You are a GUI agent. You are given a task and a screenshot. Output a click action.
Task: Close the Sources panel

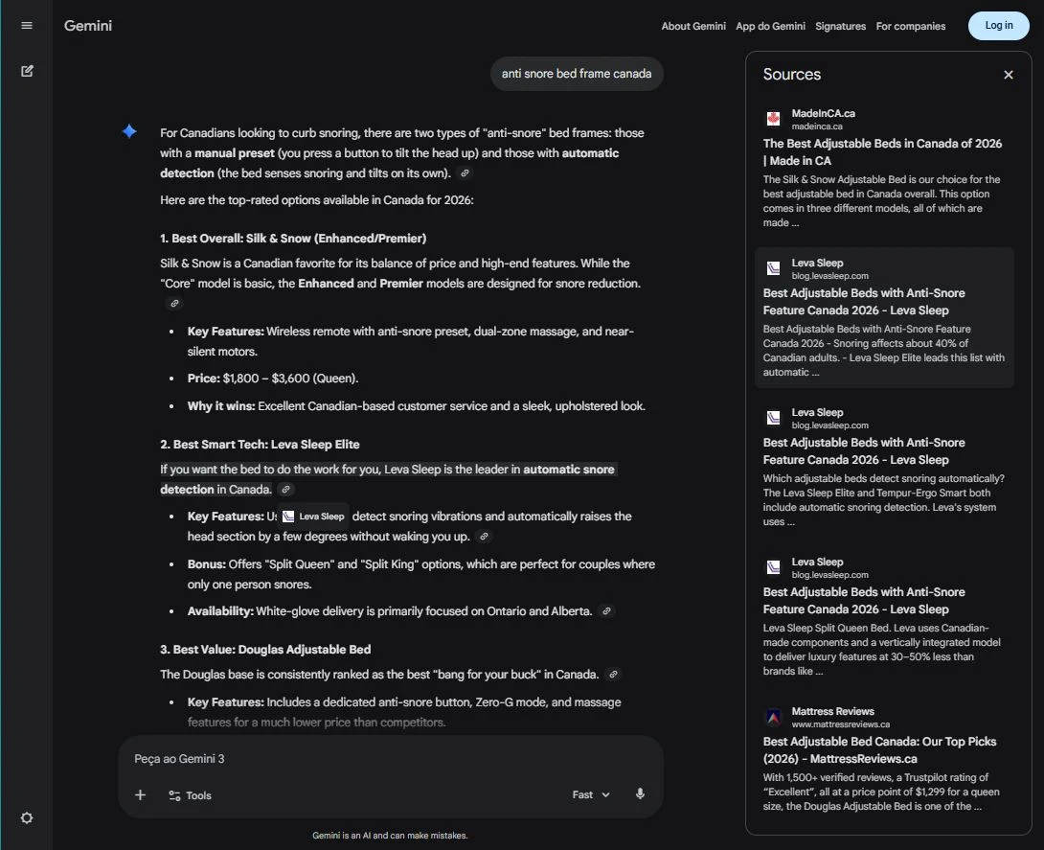1008,75
